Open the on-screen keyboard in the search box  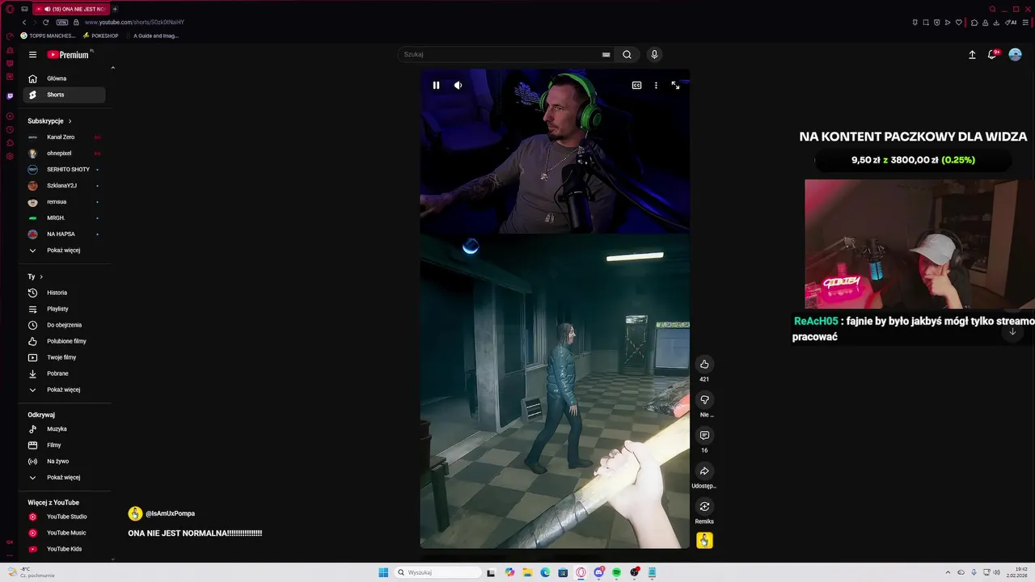(606, 54)
